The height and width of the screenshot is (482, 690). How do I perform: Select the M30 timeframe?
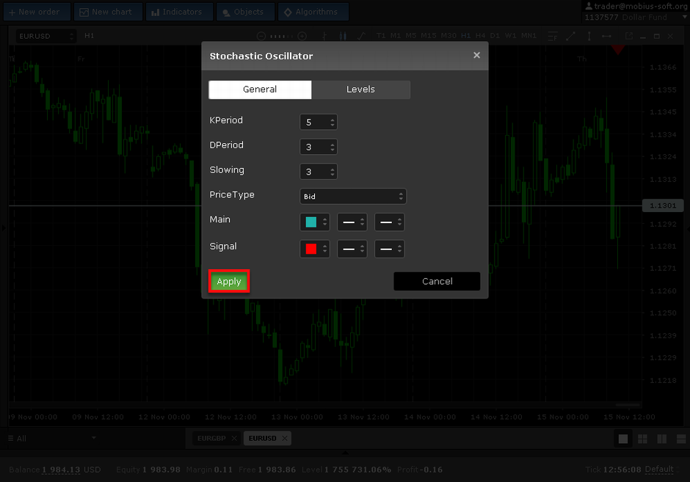[448, 36]
